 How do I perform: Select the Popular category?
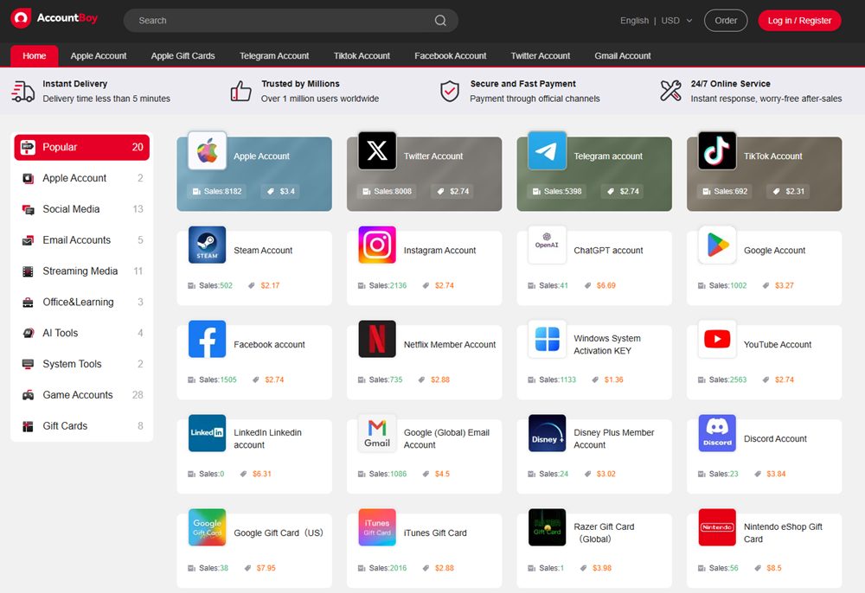click(x=81, y=147)
